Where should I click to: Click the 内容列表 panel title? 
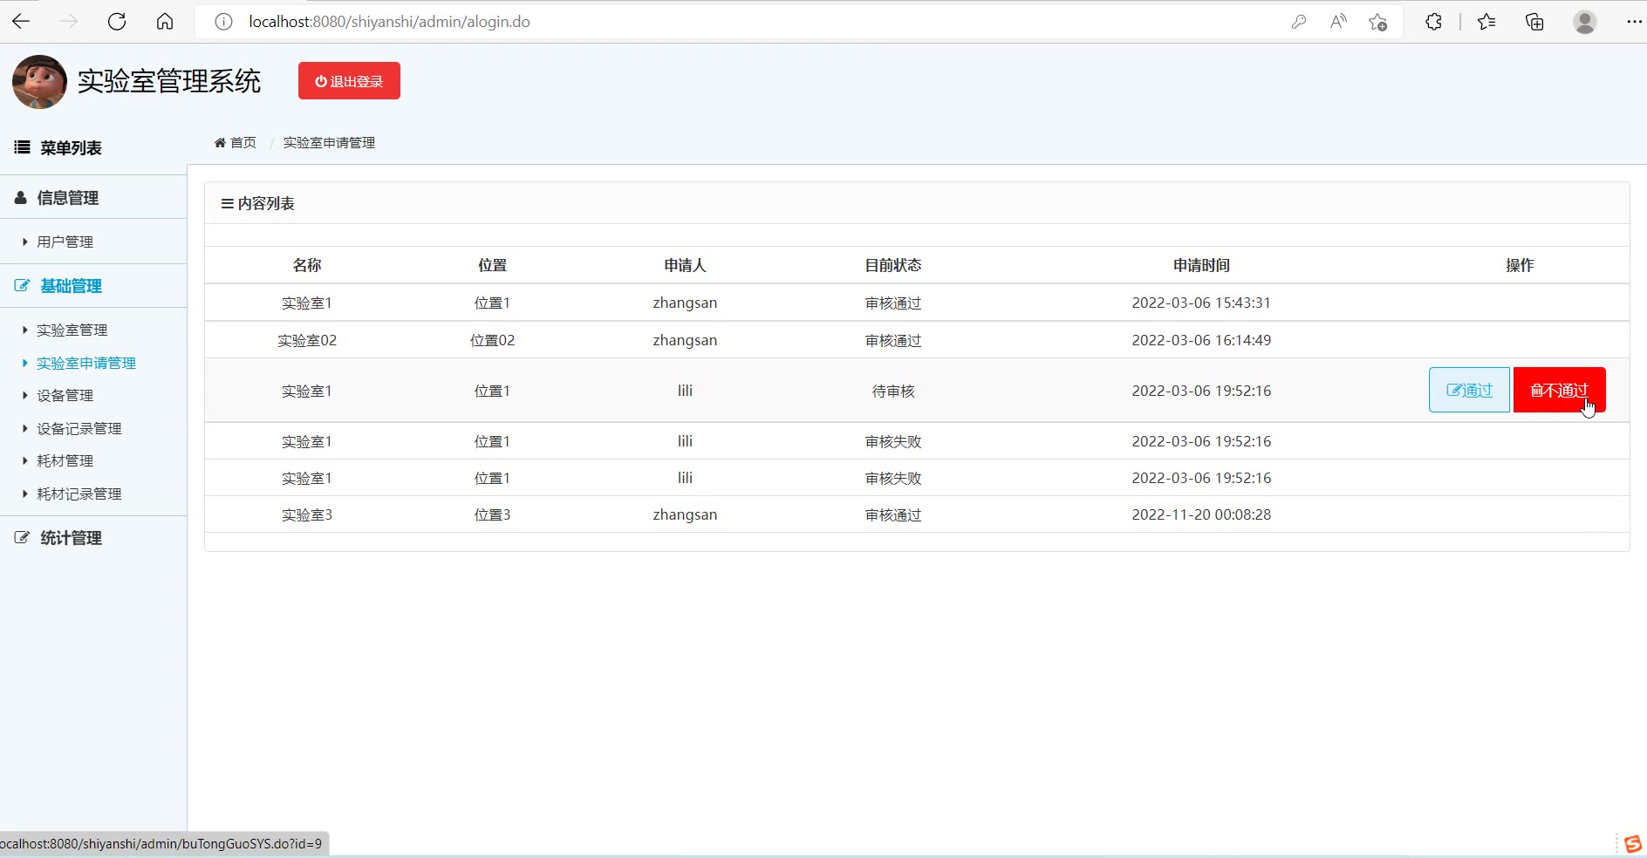(266, 203)
